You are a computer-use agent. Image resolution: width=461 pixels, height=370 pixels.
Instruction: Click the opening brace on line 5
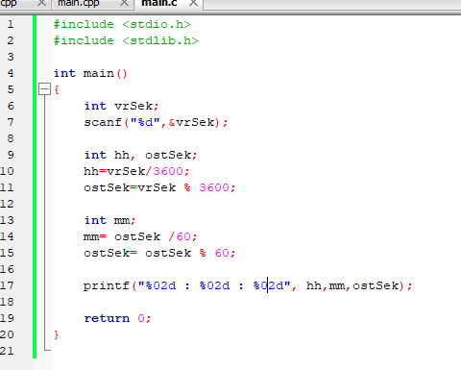pyautogui.click(x=57, y=89)
